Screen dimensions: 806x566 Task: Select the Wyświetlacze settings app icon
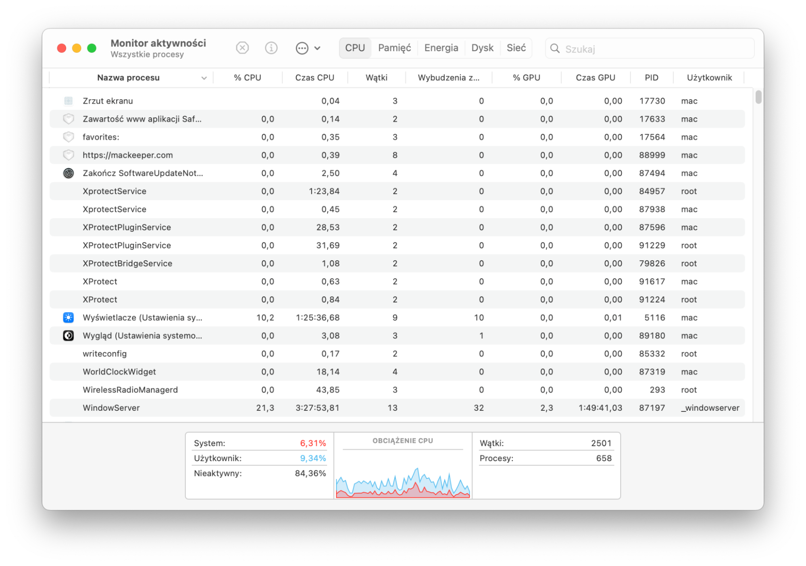[x=68, y=317]
